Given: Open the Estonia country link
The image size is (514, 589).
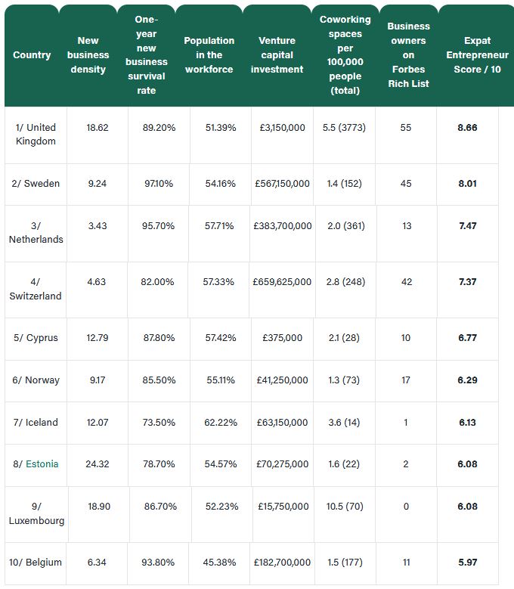Looking at the screenshot, I should pos(42,464).
